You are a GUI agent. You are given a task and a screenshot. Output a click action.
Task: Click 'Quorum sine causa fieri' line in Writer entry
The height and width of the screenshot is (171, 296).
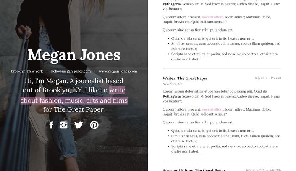(x=198, y=122)
